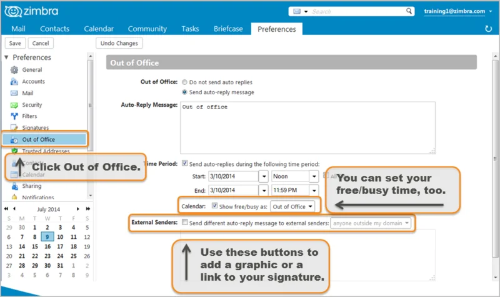Open Sharing preferences
This screenshot has width=500, height=297.
tap(32, 186)
